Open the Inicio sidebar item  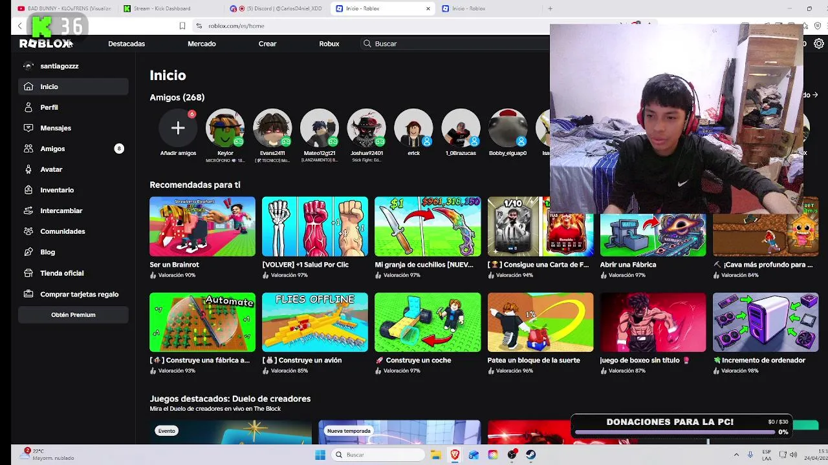coord(73,87)
